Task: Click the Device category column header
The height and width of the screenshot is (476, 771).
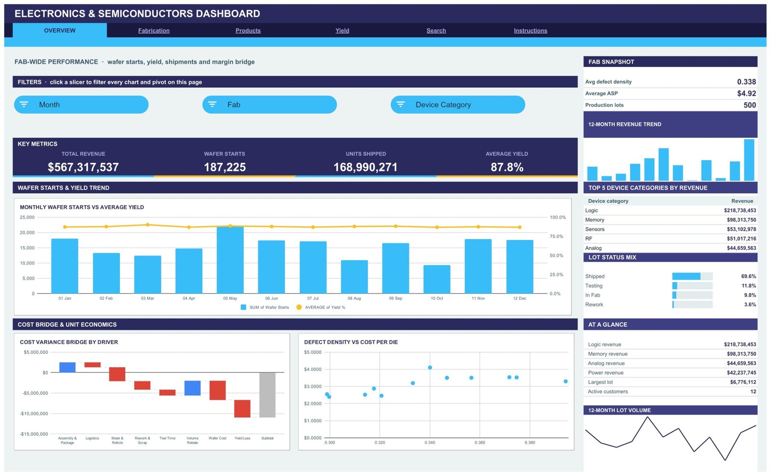Action: pos(608,201)
